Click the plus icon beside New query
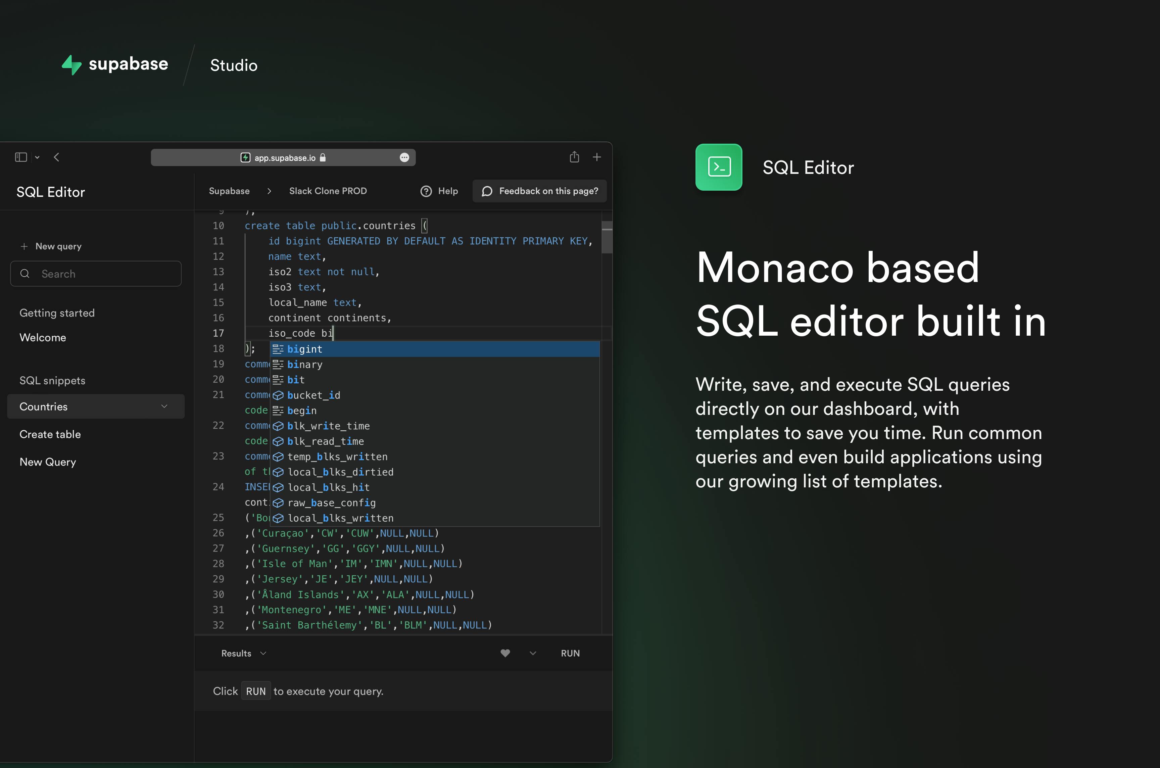This screenshot has width=1160, height=768. [x=24, y=246]
